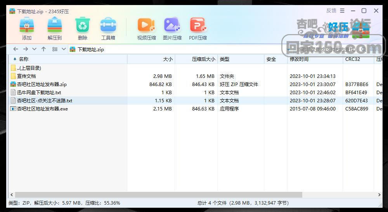Open the view mode dropdown arrow
The image size is (388, 212).
point(64,49)
